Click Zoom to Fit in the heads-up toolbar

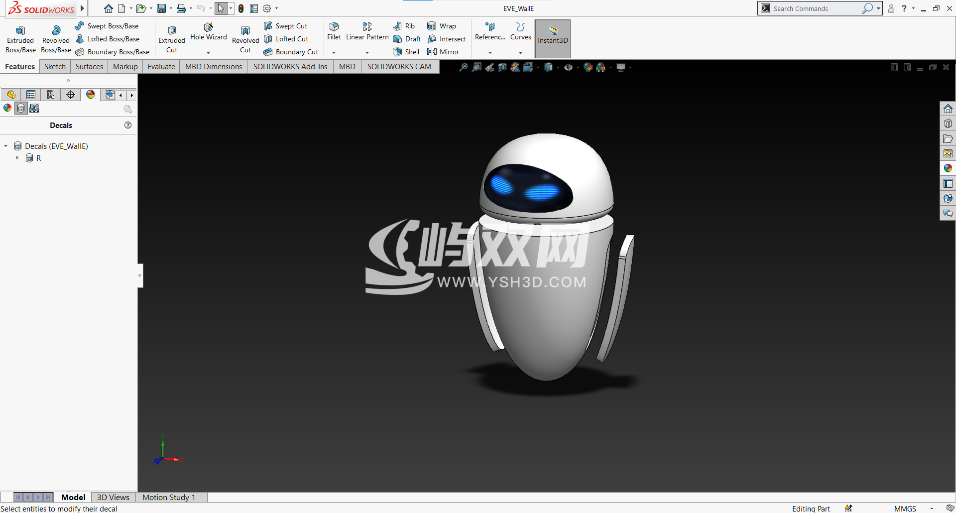[464, 67]
